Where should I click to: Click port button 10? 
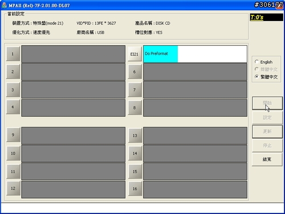coord(13,154)
